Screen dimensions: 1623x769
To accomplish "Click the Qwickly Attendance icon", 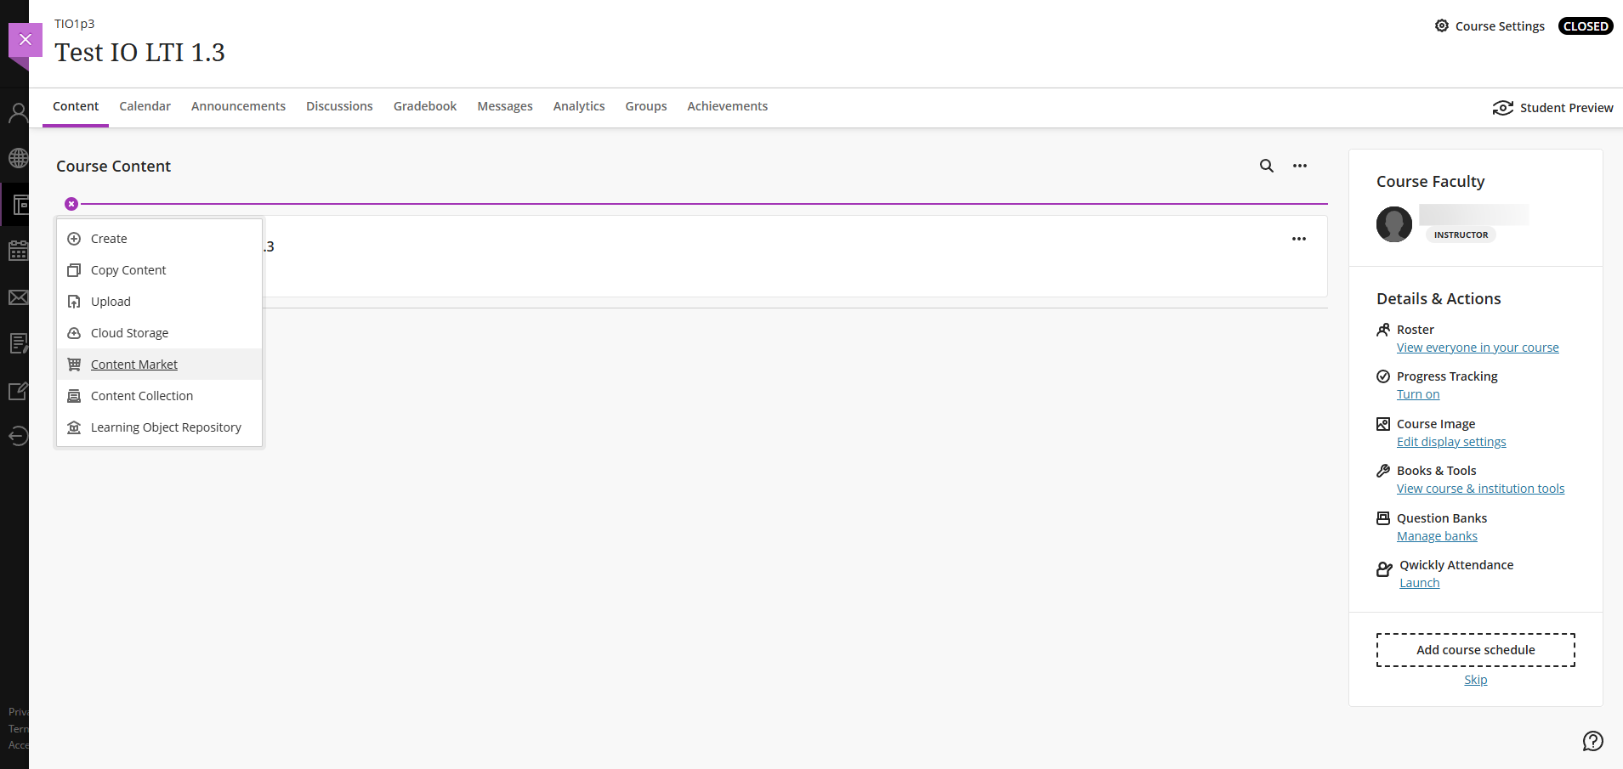I will coord(1385,569).
